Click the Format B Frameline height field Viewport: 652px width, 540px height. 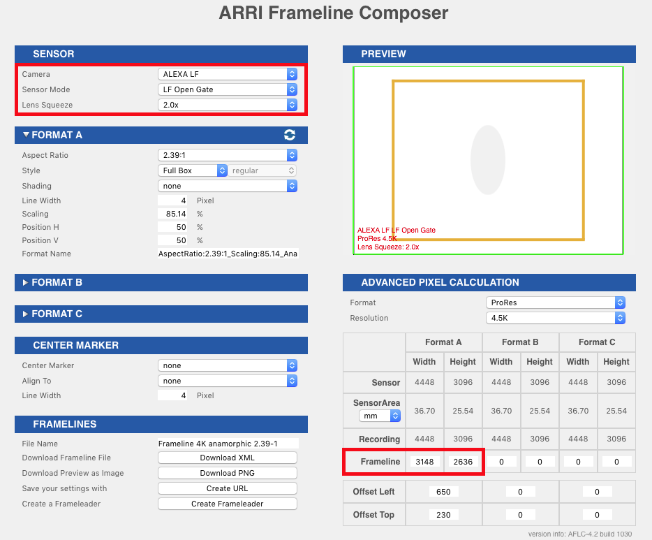(x=540, y=462)
